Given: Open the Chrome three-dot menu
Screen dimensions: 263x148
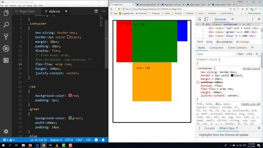Looking at the screenshot, I should coord(260,9).
